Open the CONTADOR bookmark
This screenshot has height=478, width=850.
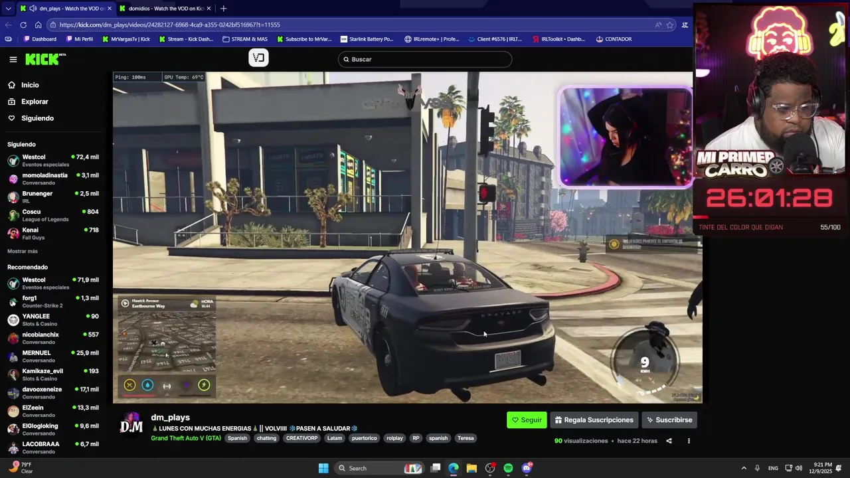click(614, 39)
